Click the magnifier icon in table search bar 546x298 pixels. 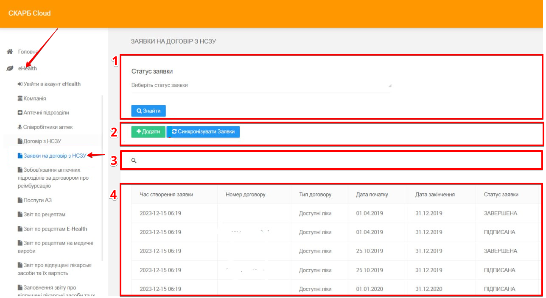(134, 161)
